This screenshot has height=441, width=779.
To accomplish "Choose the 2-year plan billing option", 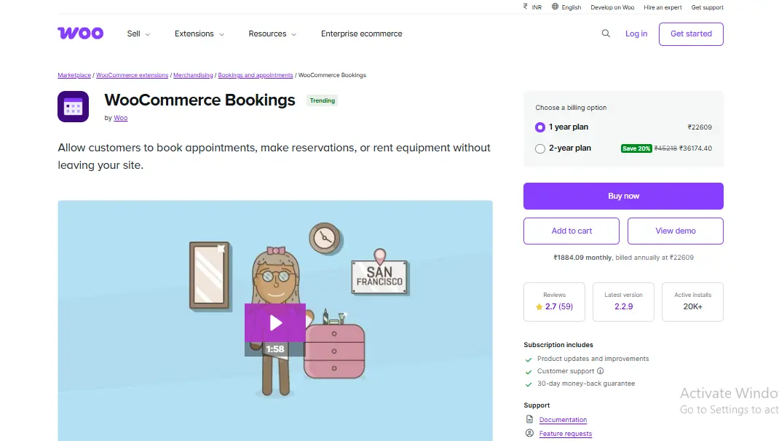I will [x=539, y=148].
